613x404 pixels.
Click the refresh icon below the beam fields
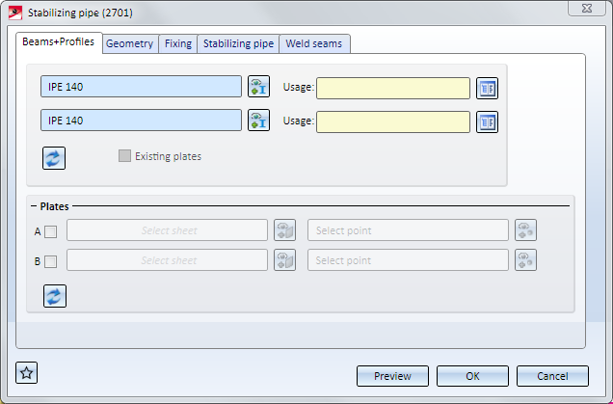(54, 158)
